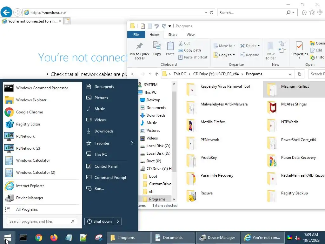Click in Search programs and files box
The height and width of the screenshot is (244, 325).
[x=42, y=221]
